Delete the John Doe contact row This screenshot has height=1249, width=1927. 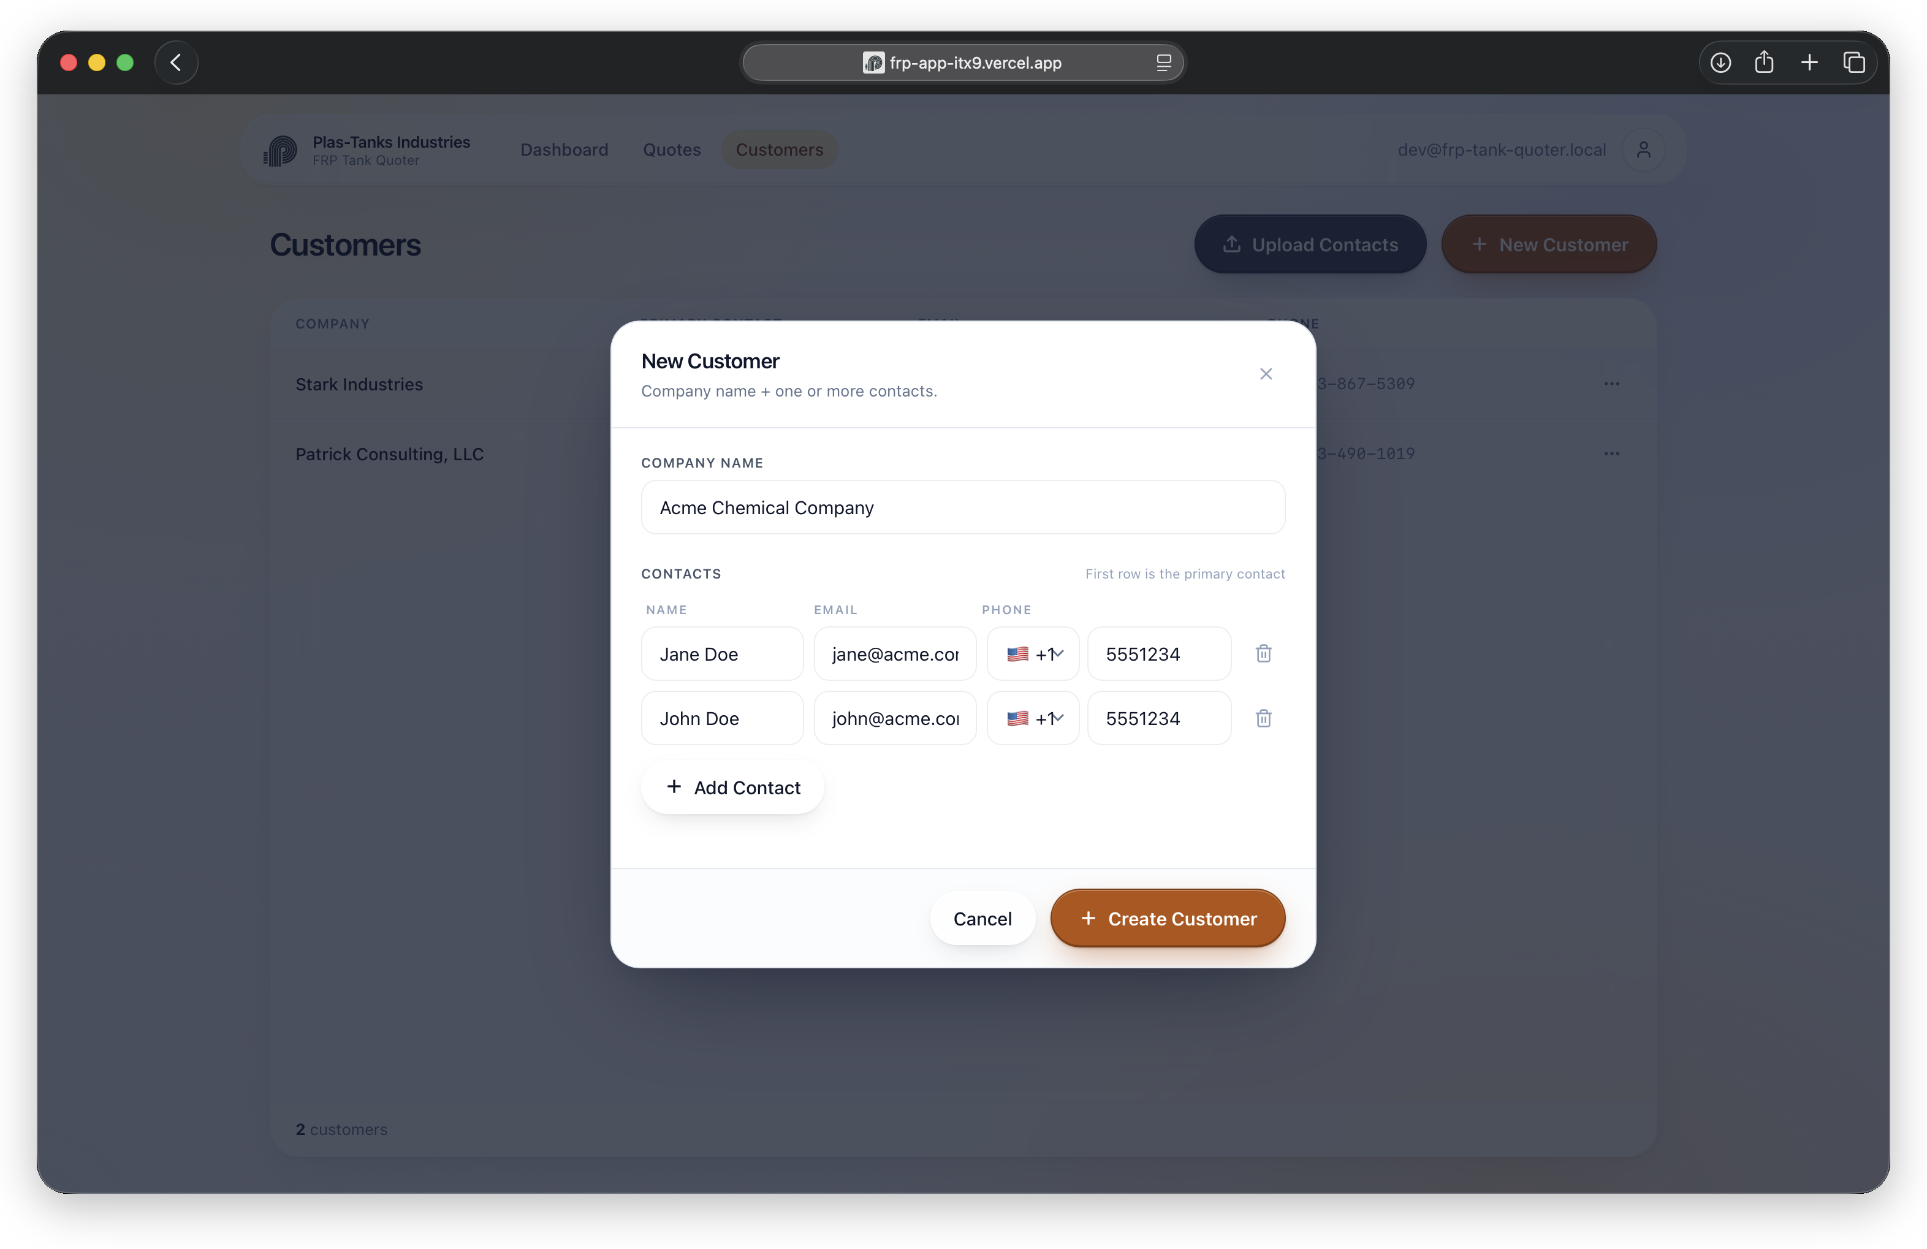(x=1263, y=718)
